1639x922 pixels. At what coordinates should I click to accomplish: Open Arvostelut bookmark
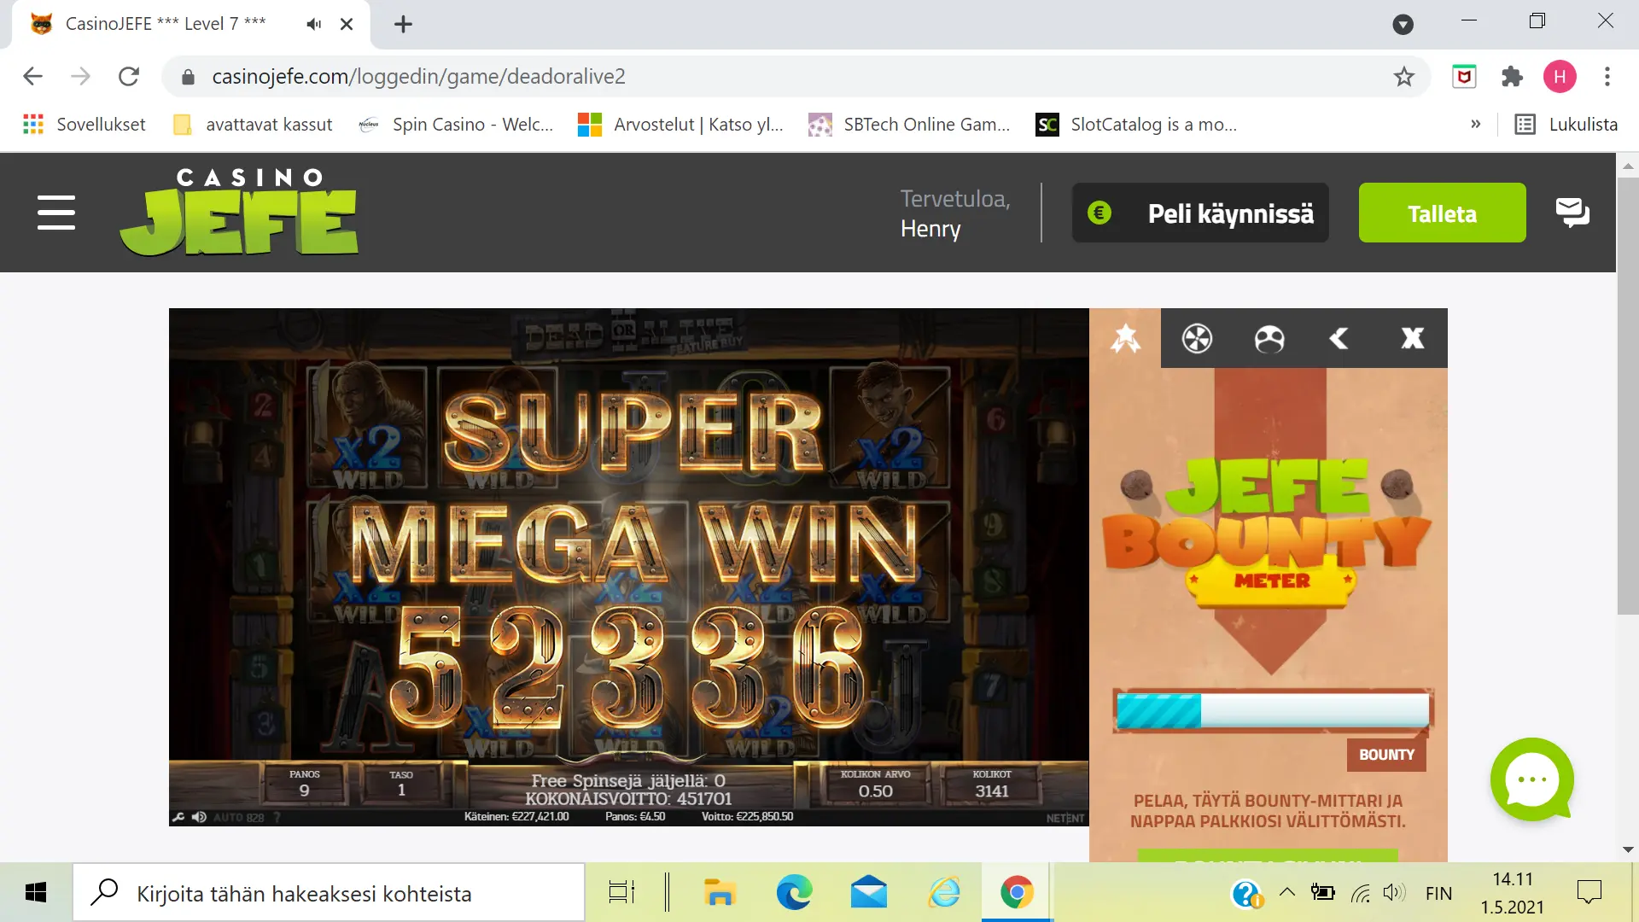click(680, 125)
